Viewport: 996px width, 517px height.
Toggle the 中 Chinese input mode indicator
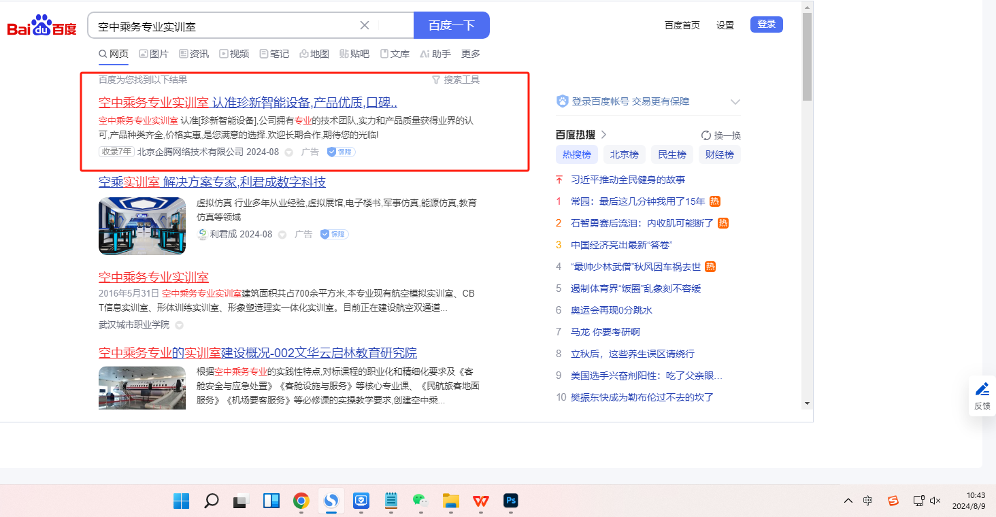pos(868,501)
